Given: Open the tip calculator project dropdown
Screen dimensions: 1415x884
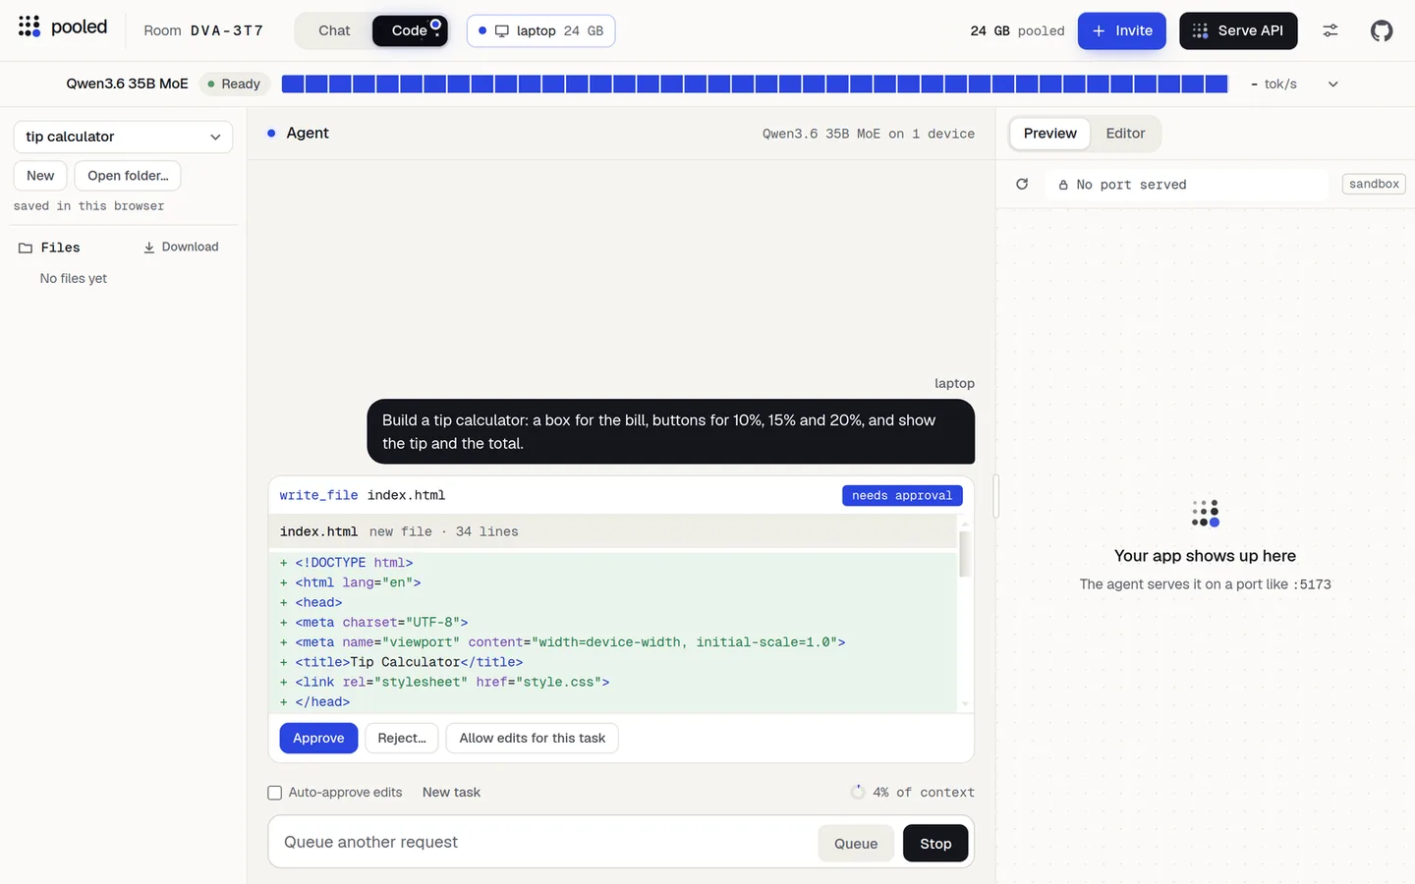Looking at the screenshot, I should point(123,137).
